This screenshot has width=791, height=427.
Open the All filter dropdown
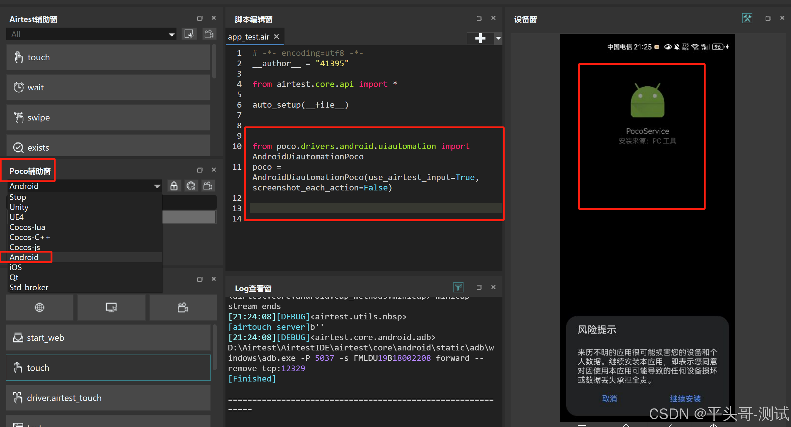coord(91,34)
